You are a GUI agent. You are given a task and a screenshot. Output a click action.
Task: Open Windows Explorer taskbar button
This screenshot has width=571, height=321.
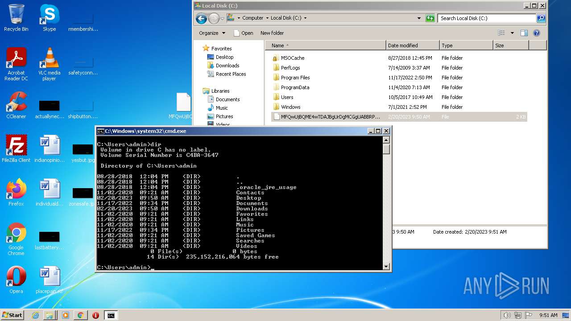tap(50, 315)
